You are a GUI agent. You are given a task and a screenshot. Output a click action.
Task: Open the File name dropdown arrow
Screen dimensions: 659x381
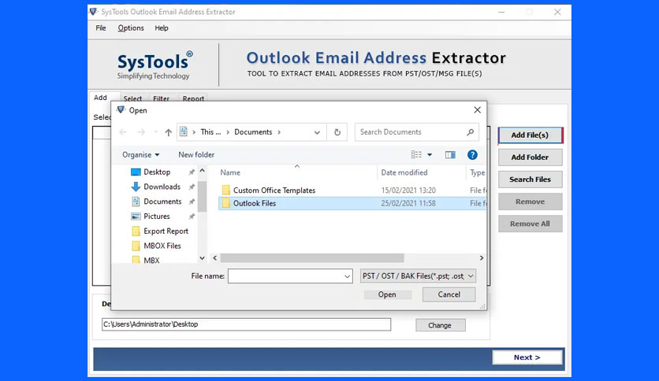click(348, 276)
